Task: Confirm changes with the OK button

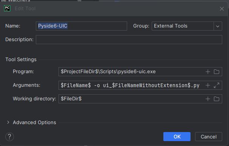Action: coord(177,137)
